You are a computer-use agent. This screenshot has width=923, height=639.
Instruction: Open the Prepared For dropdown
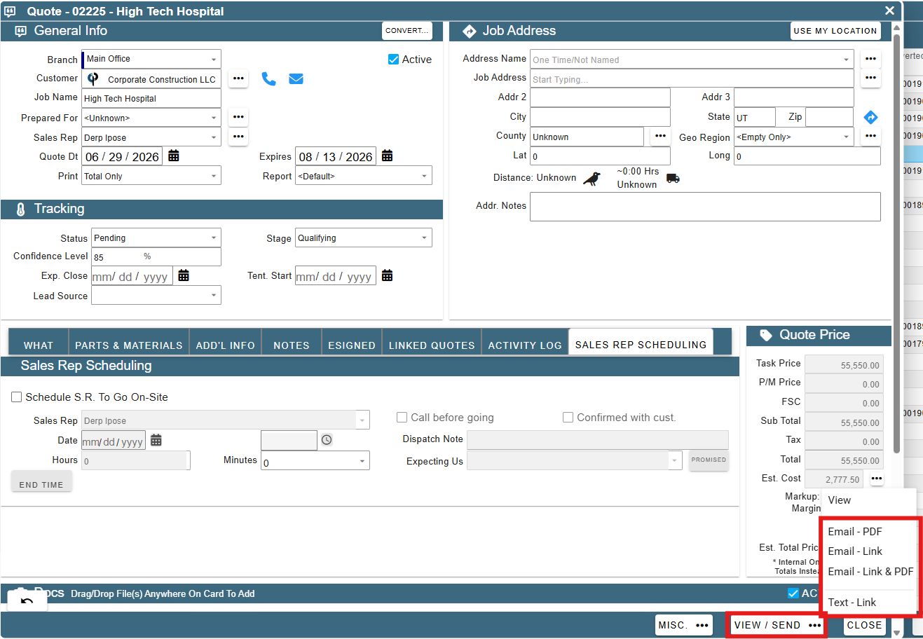coord(151,118)
